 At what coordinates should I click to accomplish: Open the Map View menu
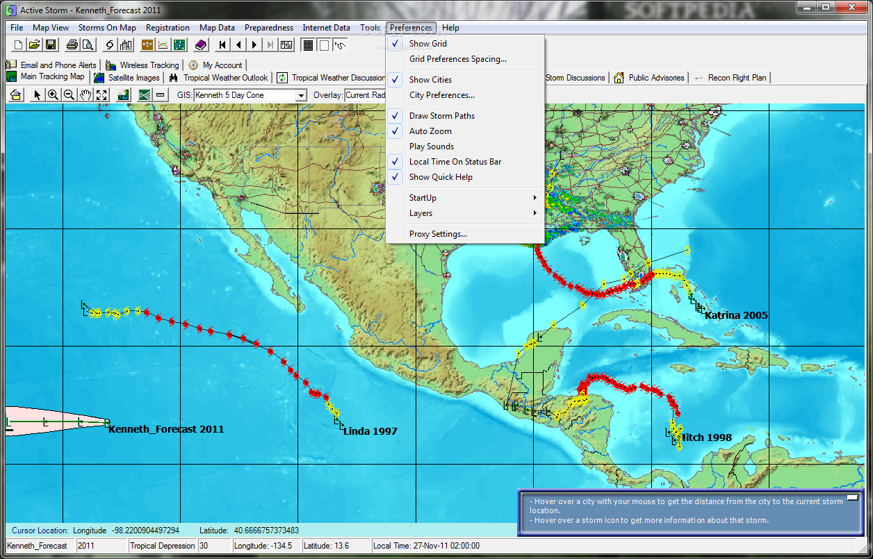(51, 28)
